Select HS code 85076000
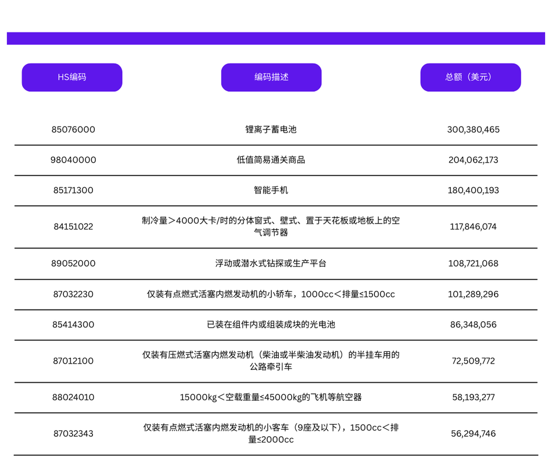 coord(73,130)
